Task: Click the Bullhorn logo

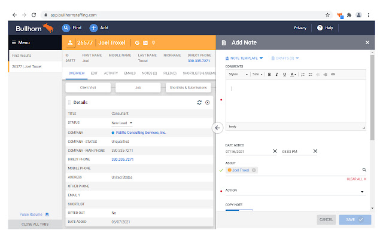Action: tap(35, 28)
